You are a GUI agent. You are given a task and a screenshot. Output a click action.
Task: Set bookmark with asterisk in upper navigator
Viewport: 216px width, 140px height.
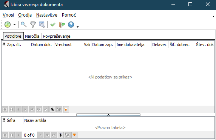(52, 109)
